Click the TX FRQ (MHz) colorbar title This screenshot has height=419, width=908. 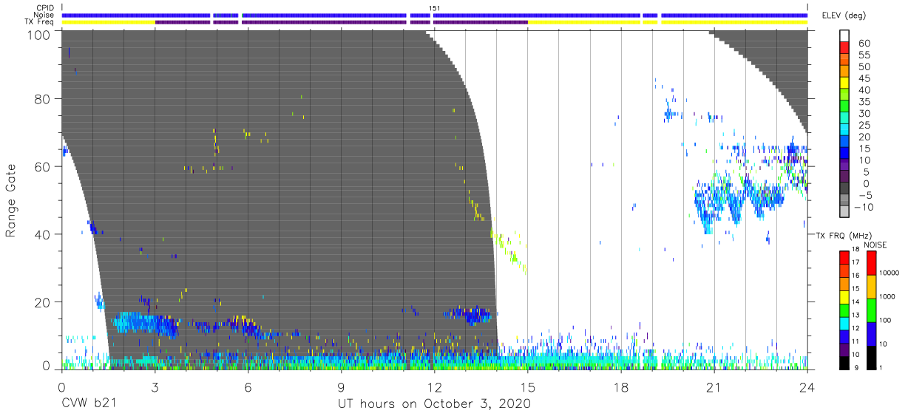(844, 235)
